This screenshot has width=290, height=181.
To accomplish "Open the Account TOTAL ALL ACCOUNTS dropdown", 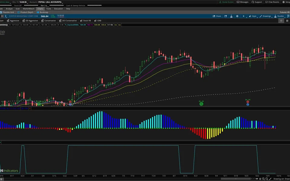I will 46,2.
